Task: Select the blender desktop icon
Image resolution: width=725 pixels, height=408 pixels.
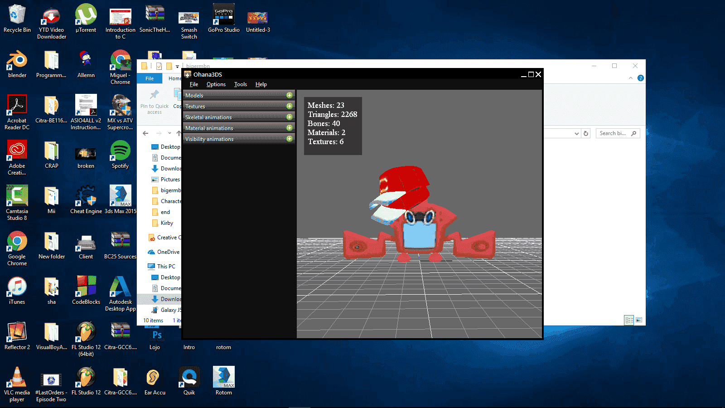Action: (17, 64)
